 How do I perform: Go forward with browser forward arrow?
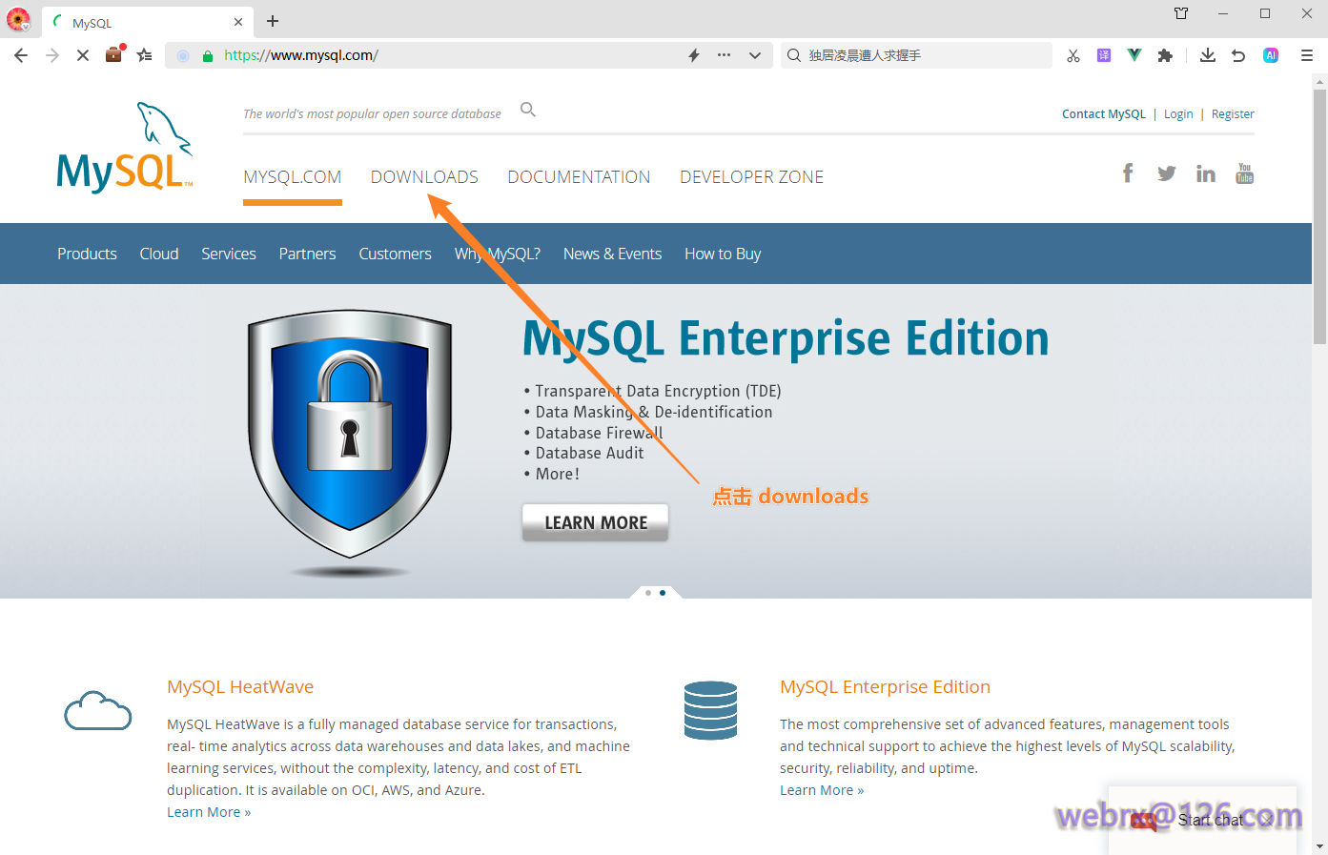(52, 55)
